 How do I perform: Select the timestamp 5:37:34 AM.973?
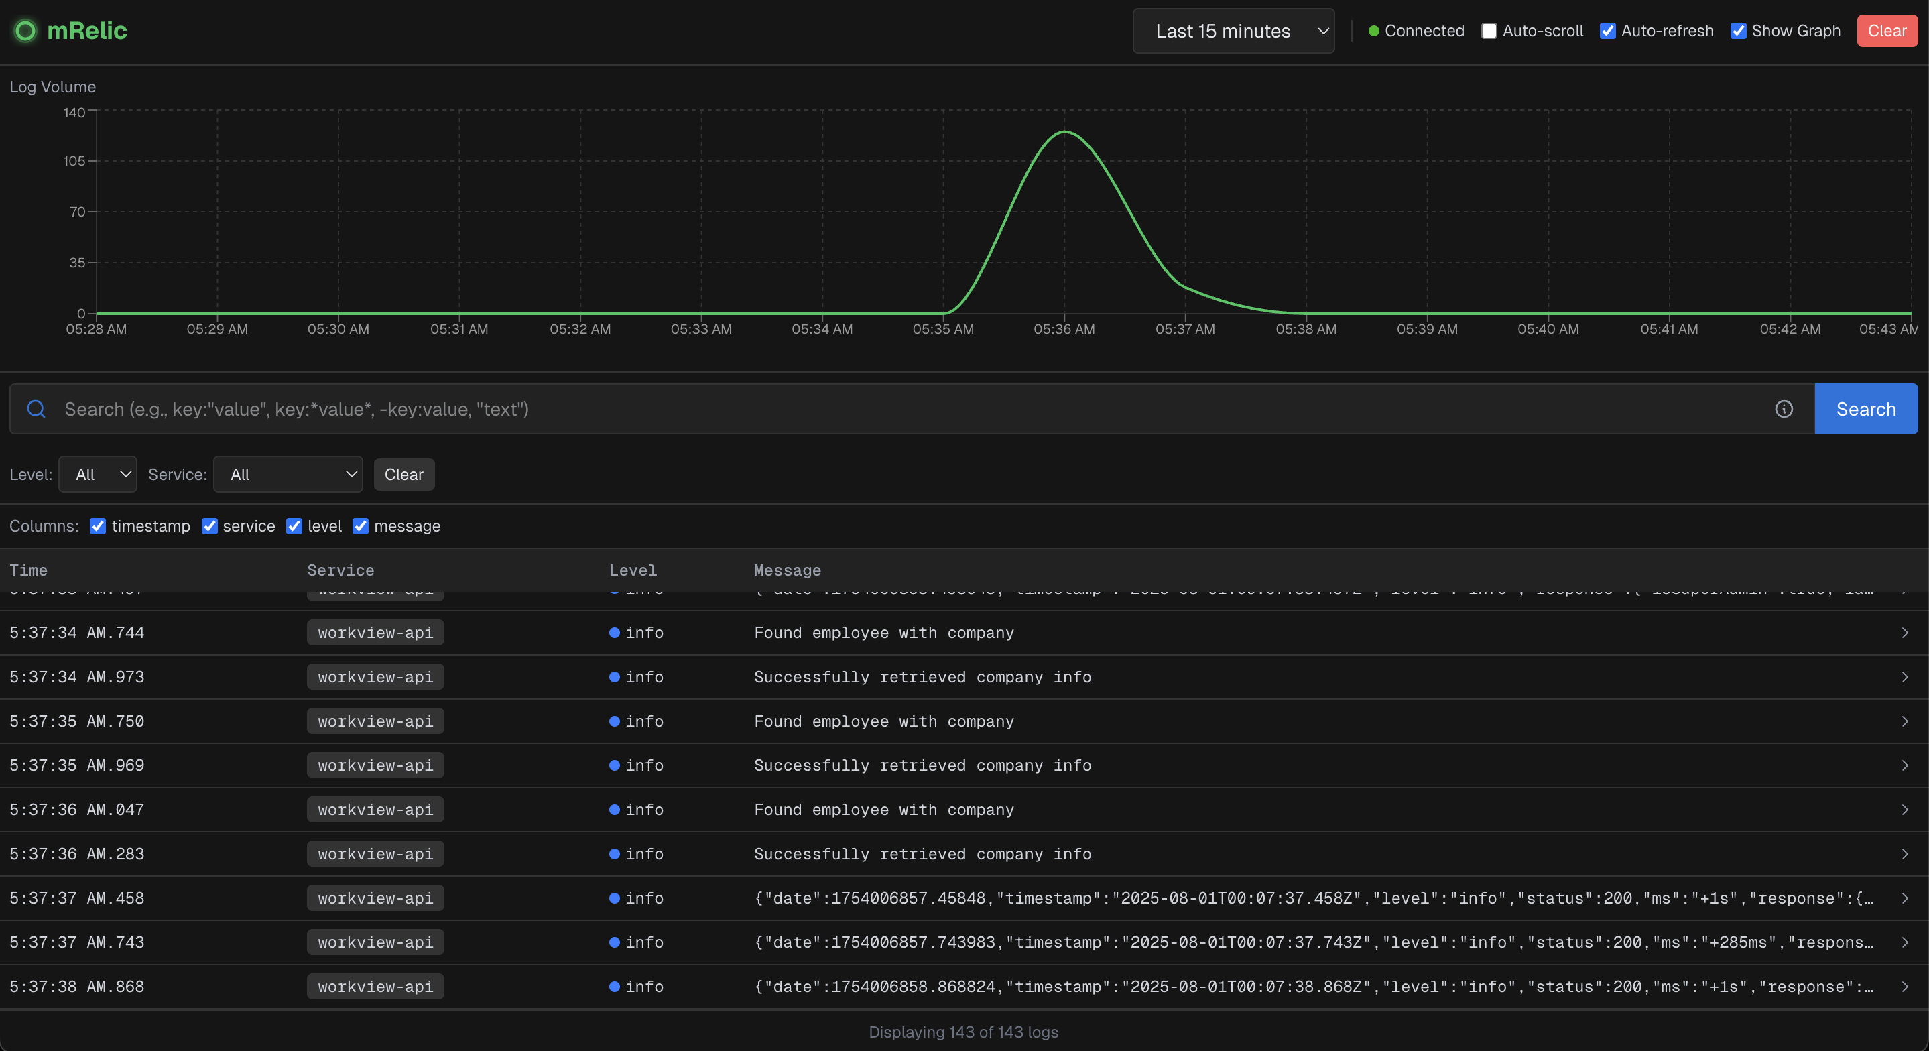[x=77, y=677]
